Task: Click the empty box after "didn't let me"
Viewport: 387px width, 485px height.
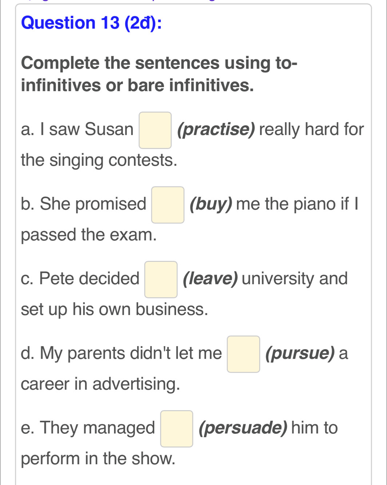Action: click(x=243, y=354)
